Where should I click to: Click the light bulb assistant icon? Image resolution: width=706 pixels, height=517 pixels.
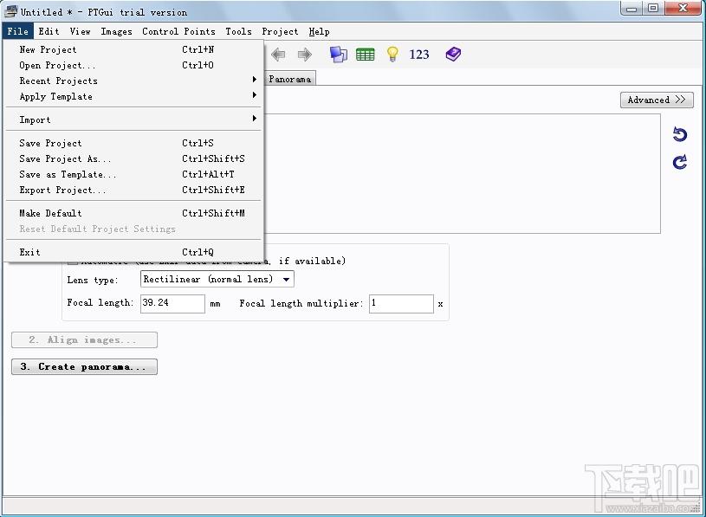pos(392,55)
